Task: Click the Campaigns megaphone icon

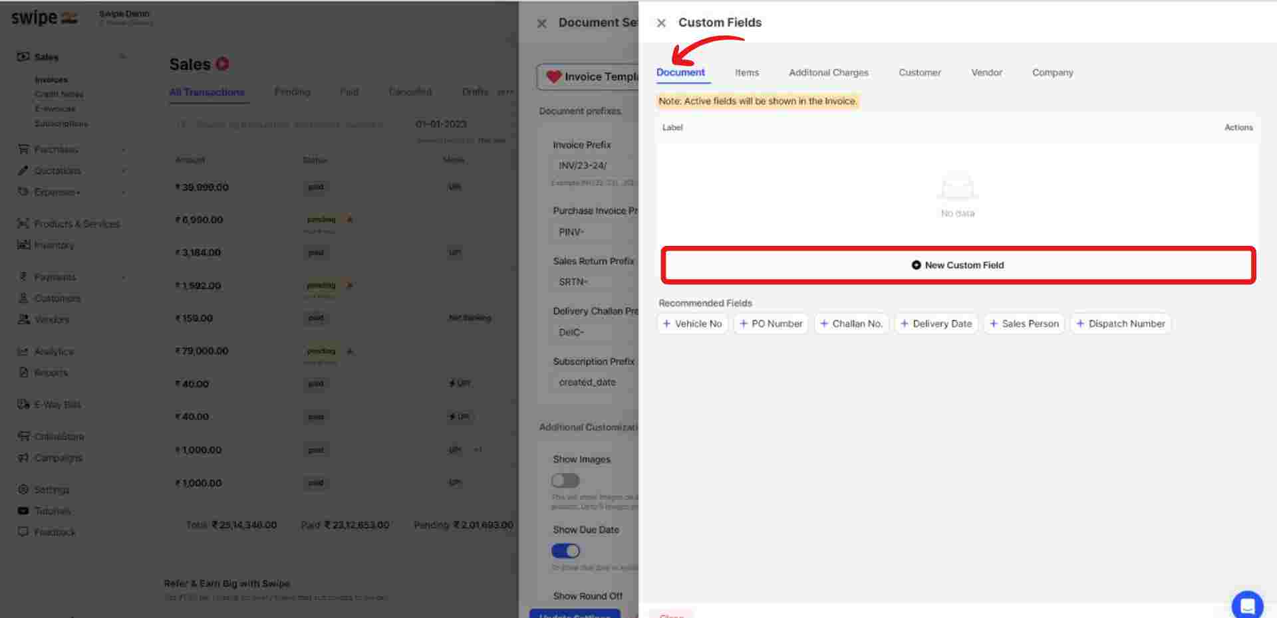Action: 23,458
